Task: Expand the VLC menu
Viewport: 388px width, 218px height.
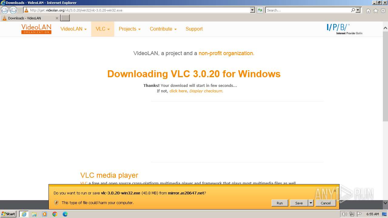Action: pos(103,29)
